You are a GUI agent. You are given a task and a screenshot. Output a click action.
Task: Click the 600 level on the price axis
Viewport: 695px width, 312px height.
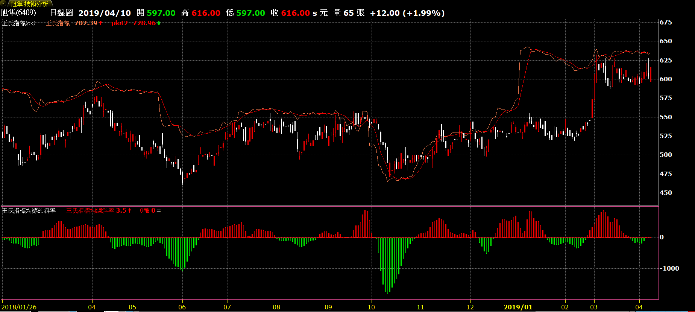pyautogui.click(x=666, y=79)
